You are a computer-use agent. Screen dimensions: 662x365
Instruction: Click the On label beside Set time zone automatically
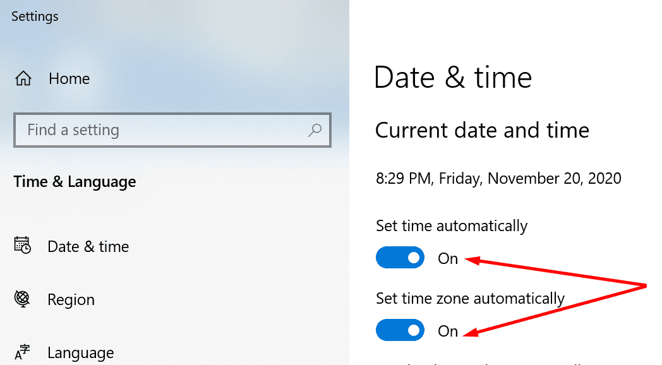[x=448, y=331]
